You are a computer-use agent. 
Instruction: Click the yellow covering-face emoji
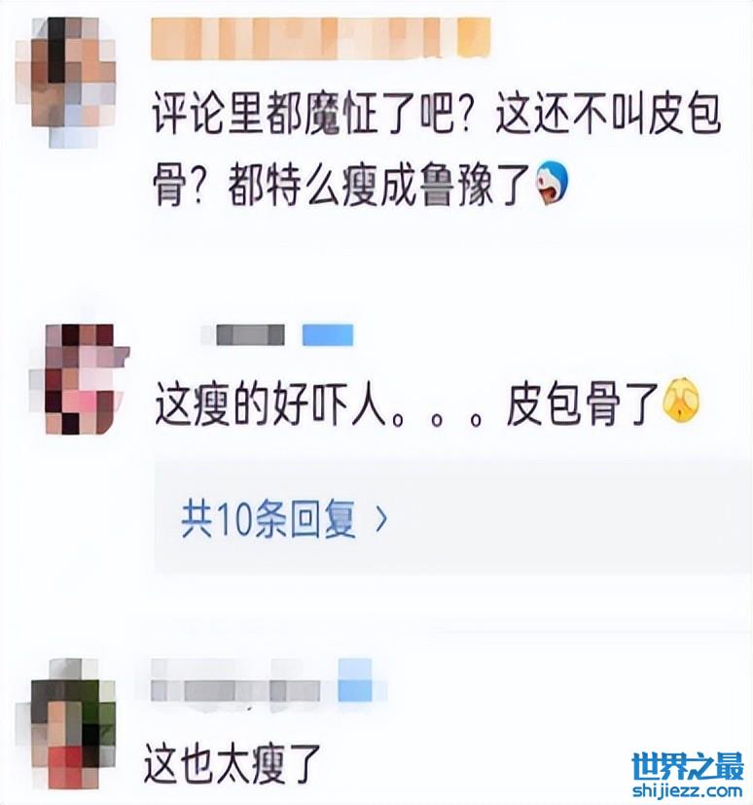682,402
